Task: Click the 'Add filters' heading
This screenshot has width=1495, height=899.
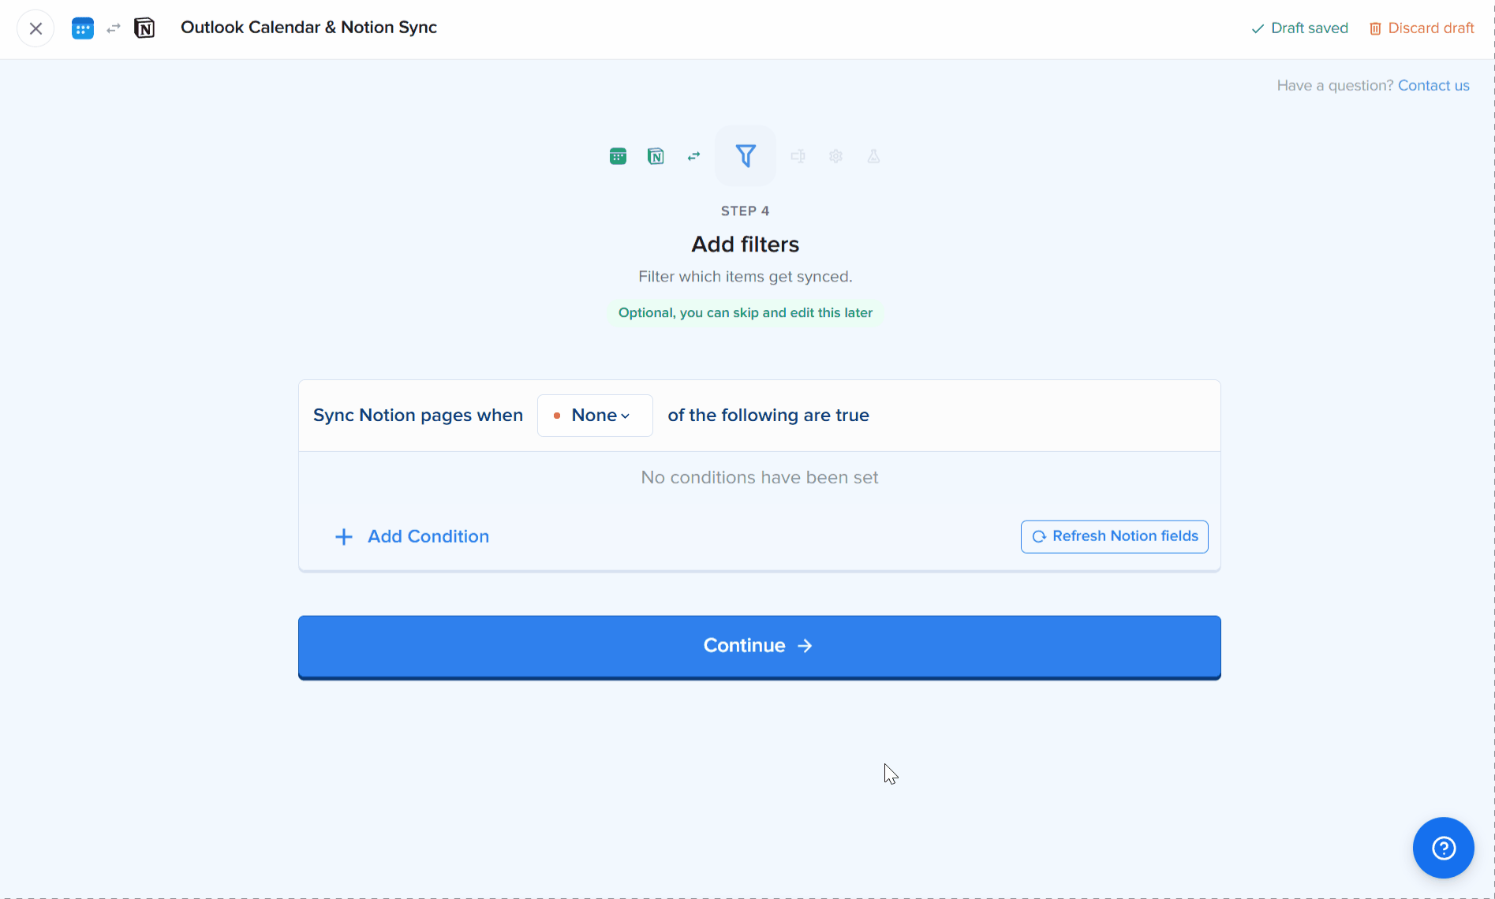Action: tap(746, 244)
